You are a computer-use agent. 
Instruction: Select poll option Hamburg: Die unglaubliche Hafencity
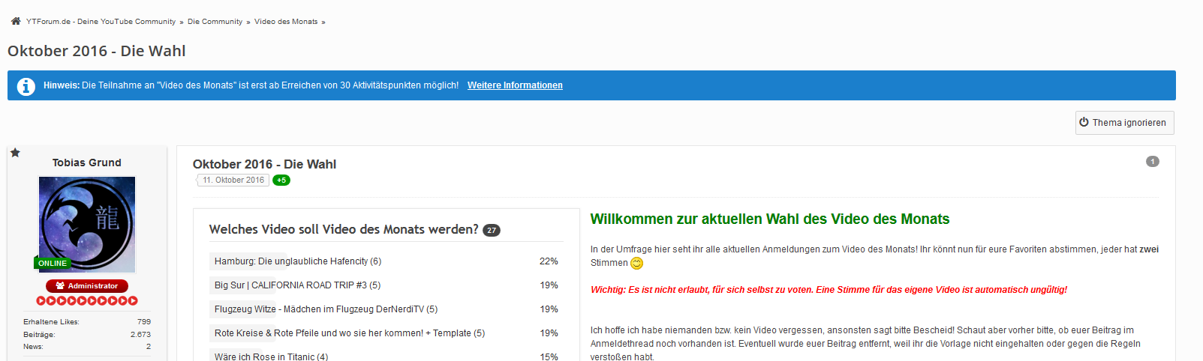[x=297, y=261]
